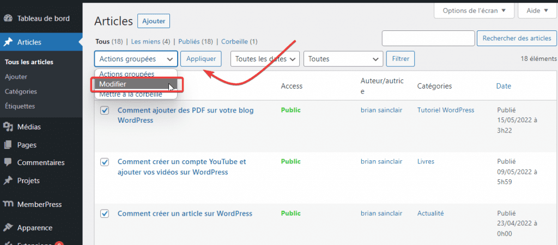Open the Ajouter submenu item in sidebar
This screenshot has width=558, height=245.
(x=16, y=77)
